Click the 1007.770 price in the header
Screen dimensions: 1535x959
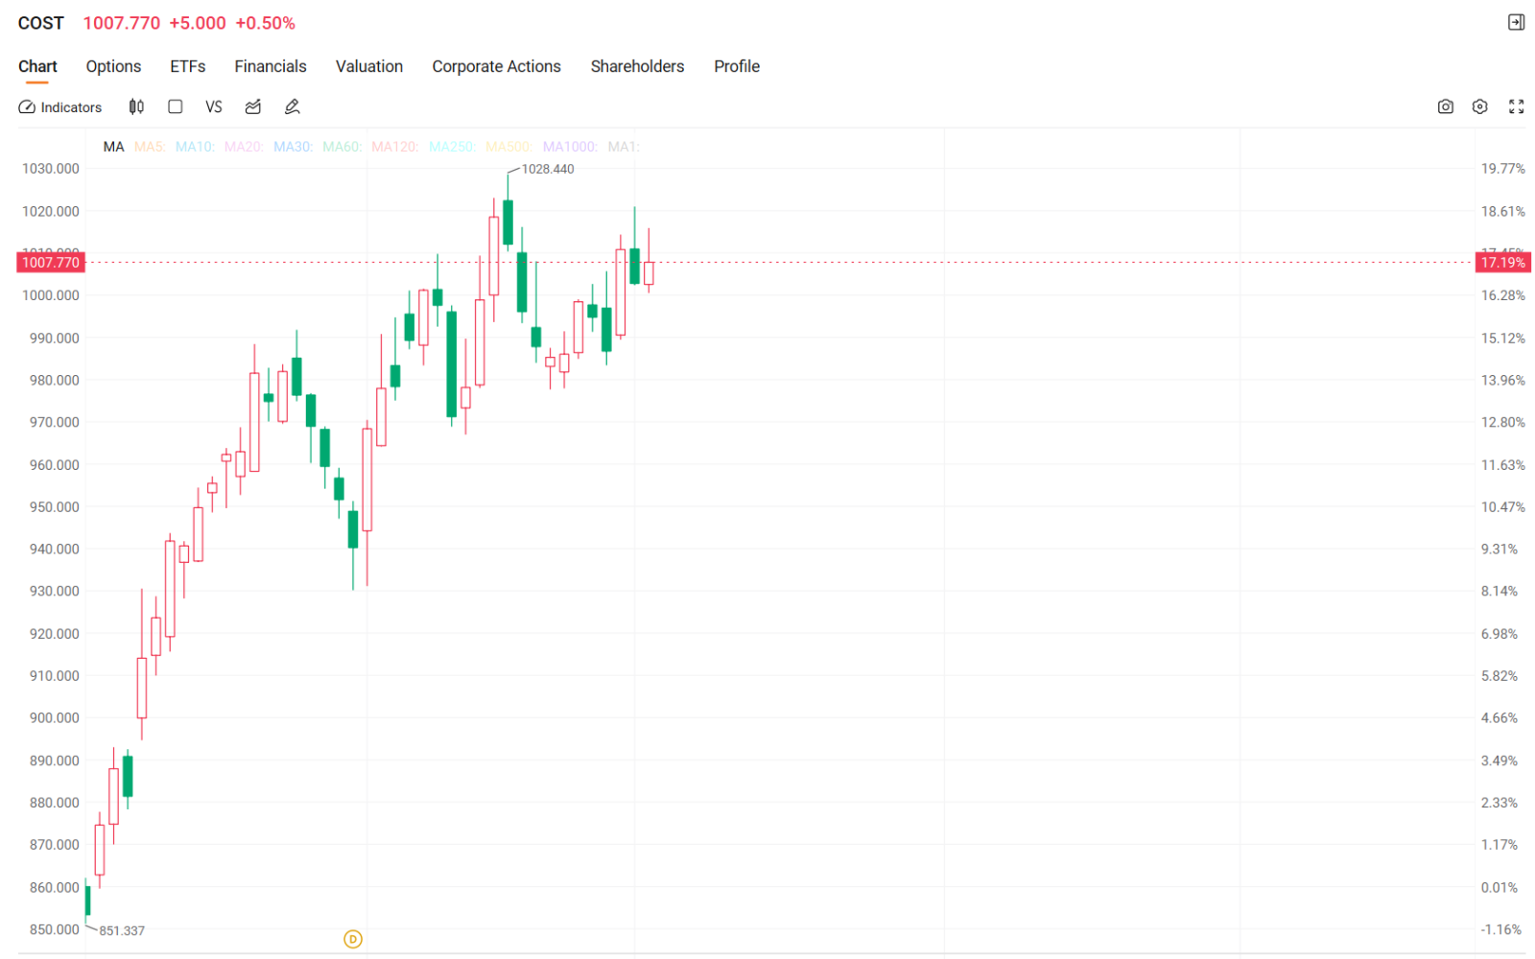tap(122, 23)
